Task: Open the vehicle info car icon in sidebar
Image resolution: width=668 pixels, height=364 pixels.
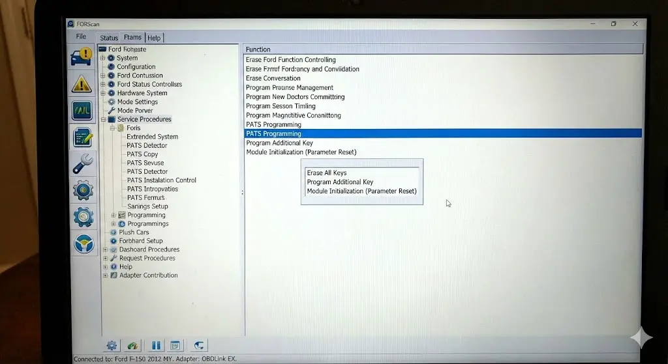Action: [x=82, y=57]
